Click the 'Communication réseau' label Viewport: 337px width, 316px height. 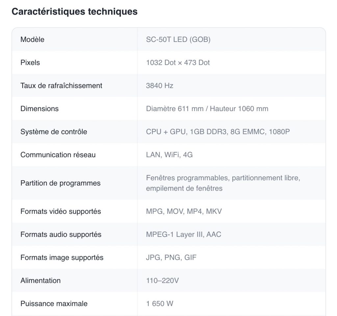tap(58, 155)
